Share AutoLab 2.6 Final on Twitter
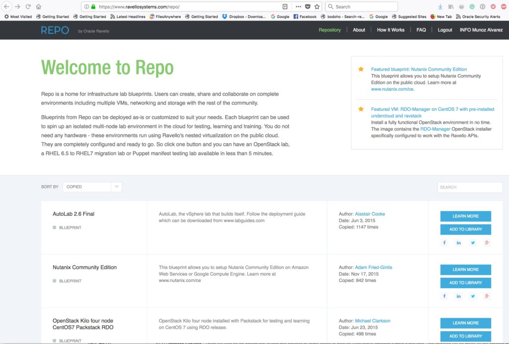The image size is (509, 344). point(473,243)
